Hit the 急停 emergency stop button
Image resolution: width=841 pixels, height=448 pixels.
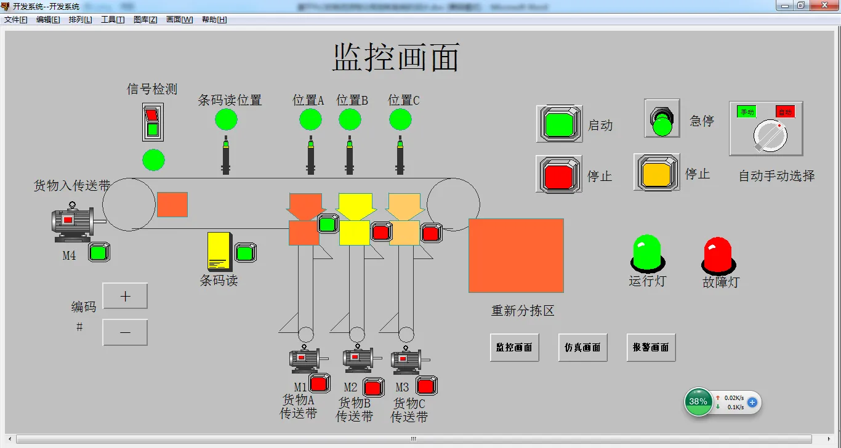tap(662, 118)
